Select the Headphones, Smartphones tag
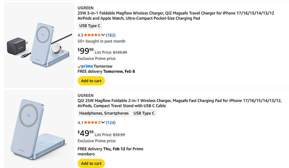This screenshot has height=168, width=289. (103, 113)
